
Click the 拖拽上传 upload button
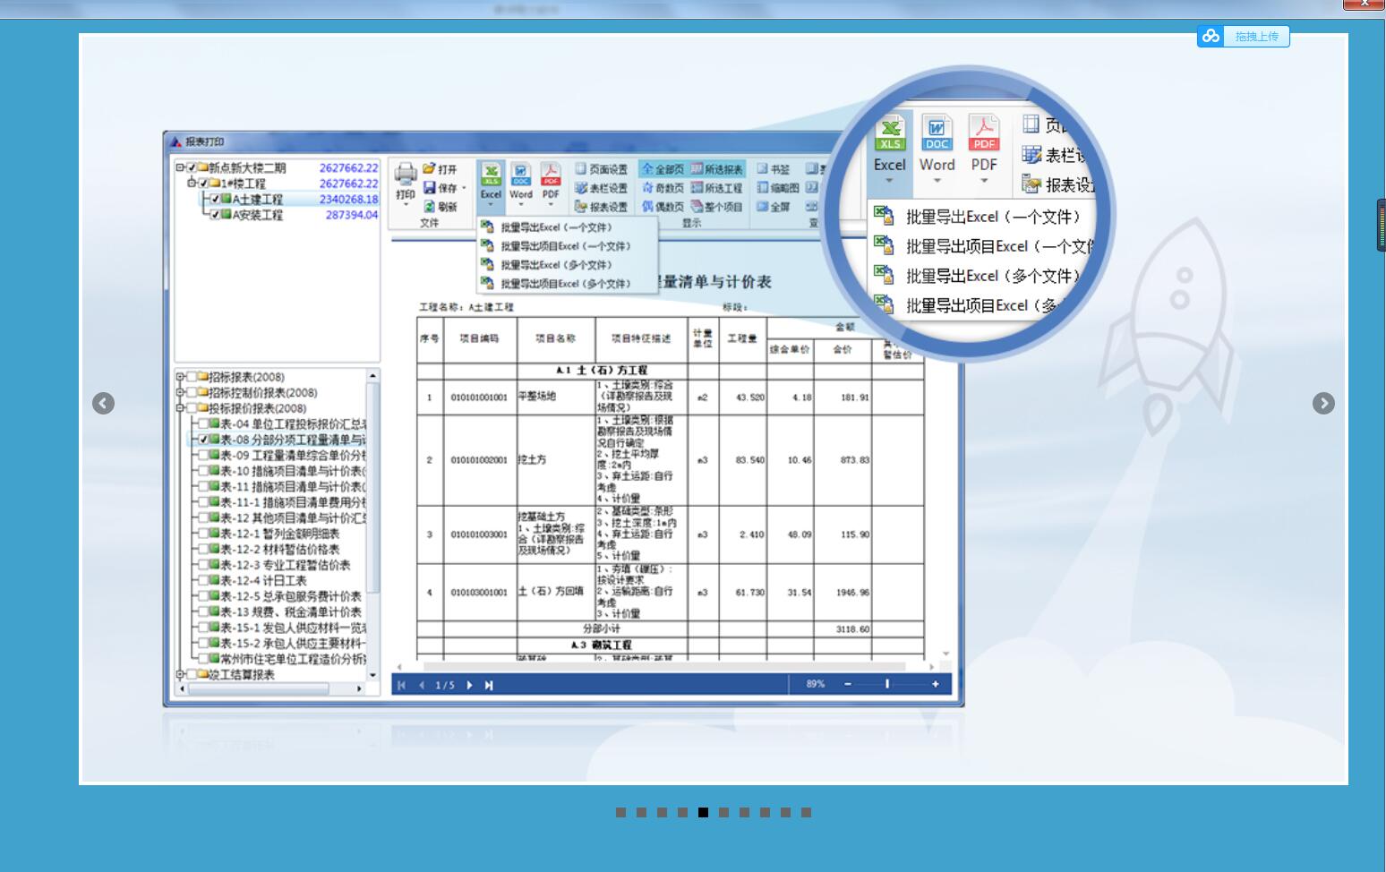[x=1257, y=37]
